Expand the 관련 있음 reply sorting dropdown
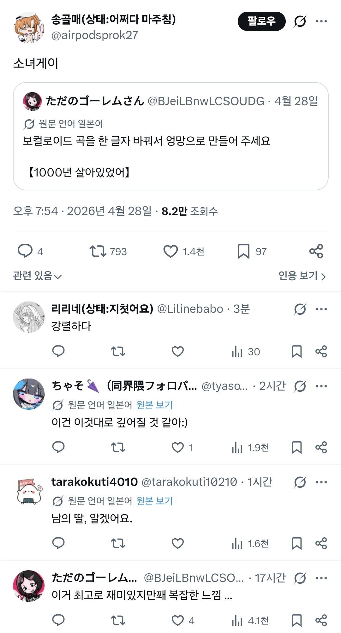 [x=37, y=276]
